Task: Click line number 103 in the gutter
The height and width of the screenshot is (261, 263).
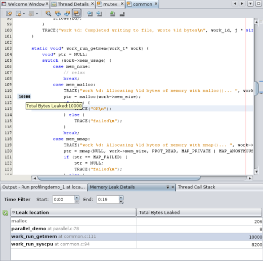Action: [8, 49]
